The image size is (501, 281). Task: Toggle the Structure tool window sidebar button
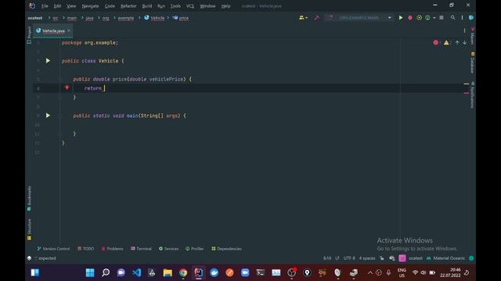pos(29,229)
